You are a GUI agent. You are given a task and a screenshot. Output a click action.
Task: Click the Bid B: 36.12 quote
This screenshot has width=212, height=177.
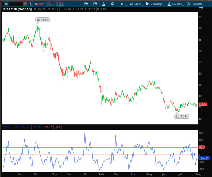pyautogui.click(x=60, y=2)
